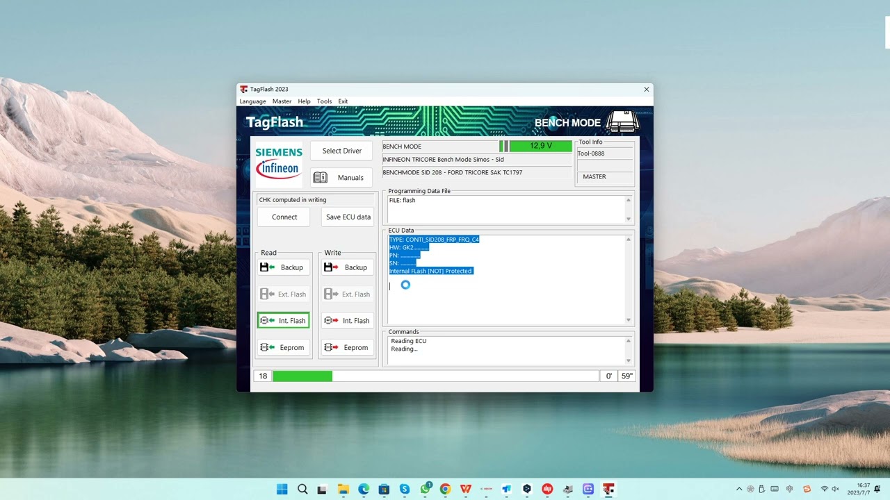Open WhatsApp from the taskbar
The image size is (890, 500).
pyautogui.click(x=425, y=489)
